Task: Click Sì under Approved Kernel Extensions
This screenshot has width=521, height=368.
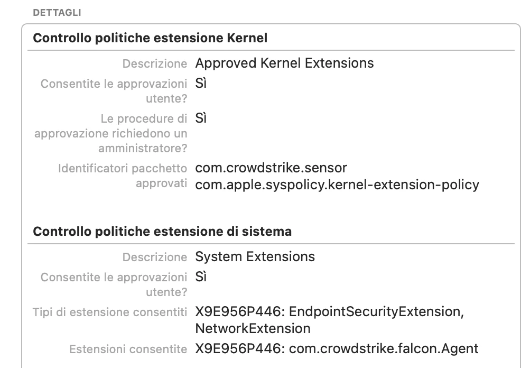Action: 201,84
